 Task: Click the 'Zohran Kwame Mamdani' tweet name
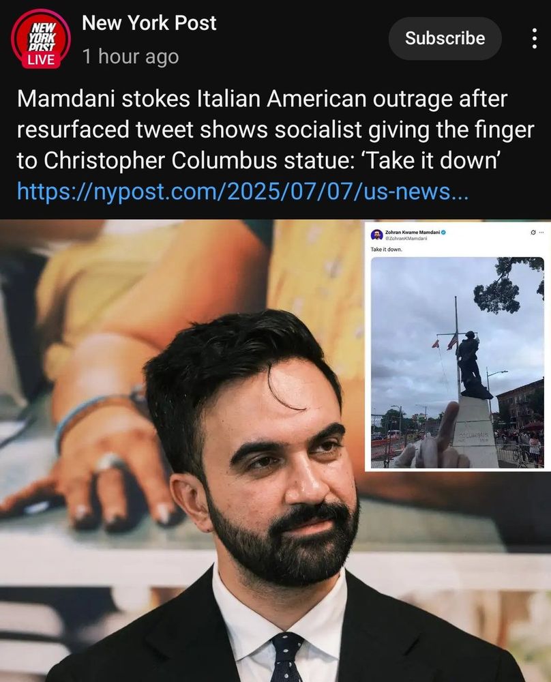413,233
